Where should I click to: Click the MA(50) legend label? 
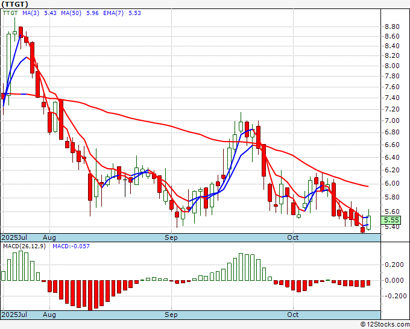[71, 13]
